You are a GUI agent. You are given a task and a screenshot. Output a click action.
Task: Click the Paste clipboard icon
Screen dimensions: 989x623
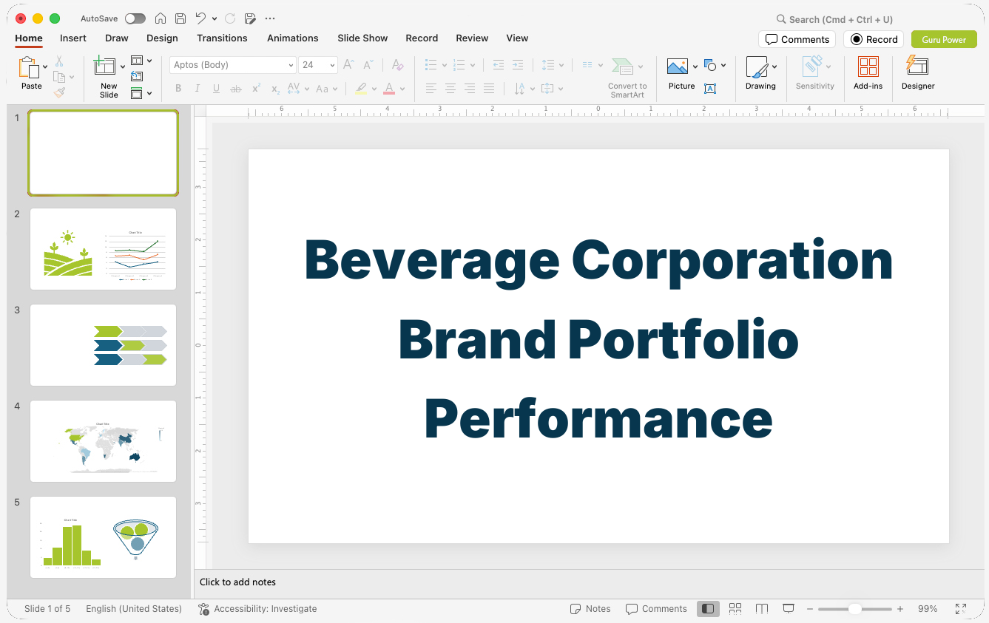[x=30, y=68]
